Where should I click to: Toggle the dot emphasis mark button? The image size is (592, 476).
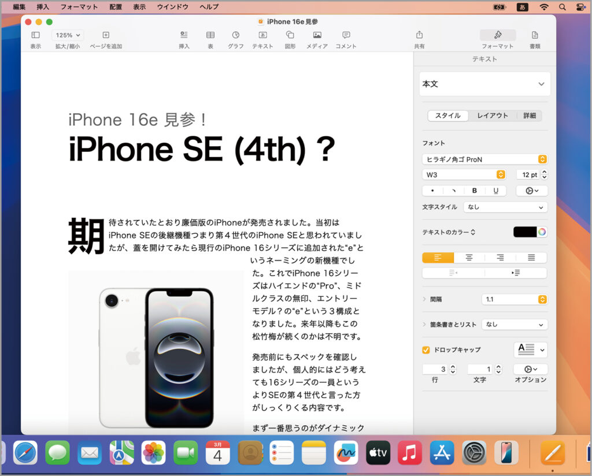click(432, 191)
